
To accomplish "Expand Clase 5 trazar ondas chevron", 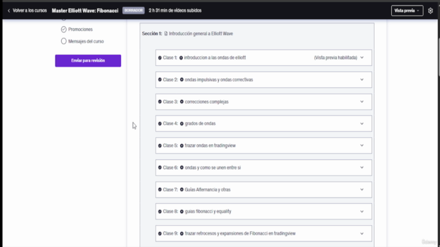I will (362, 145).
